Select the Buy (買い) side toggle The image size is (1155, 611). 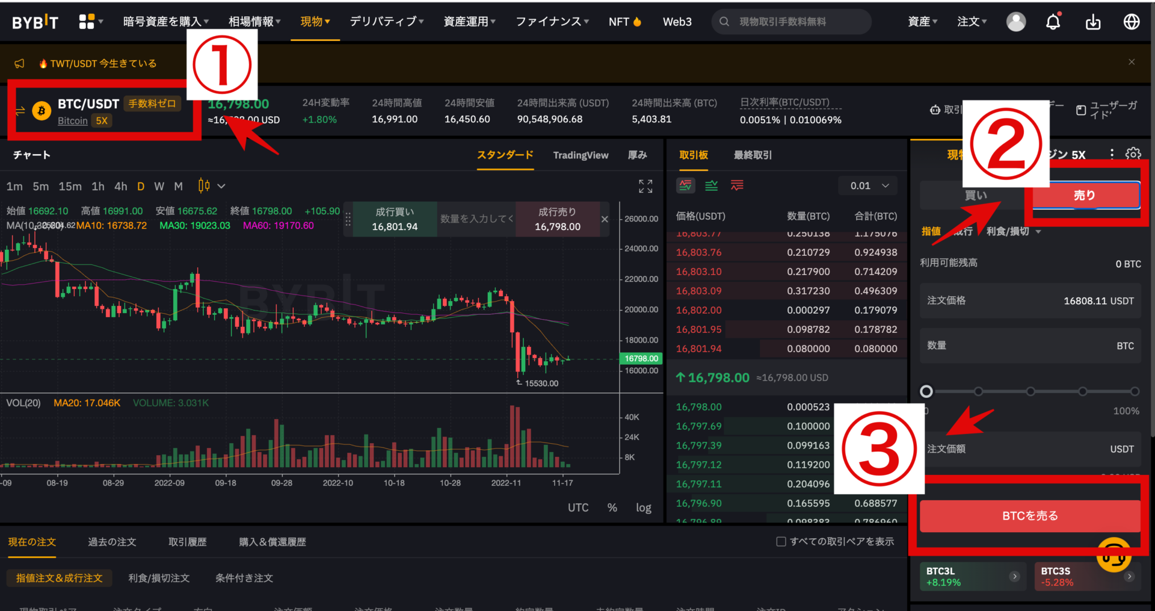tap(975, 195)
